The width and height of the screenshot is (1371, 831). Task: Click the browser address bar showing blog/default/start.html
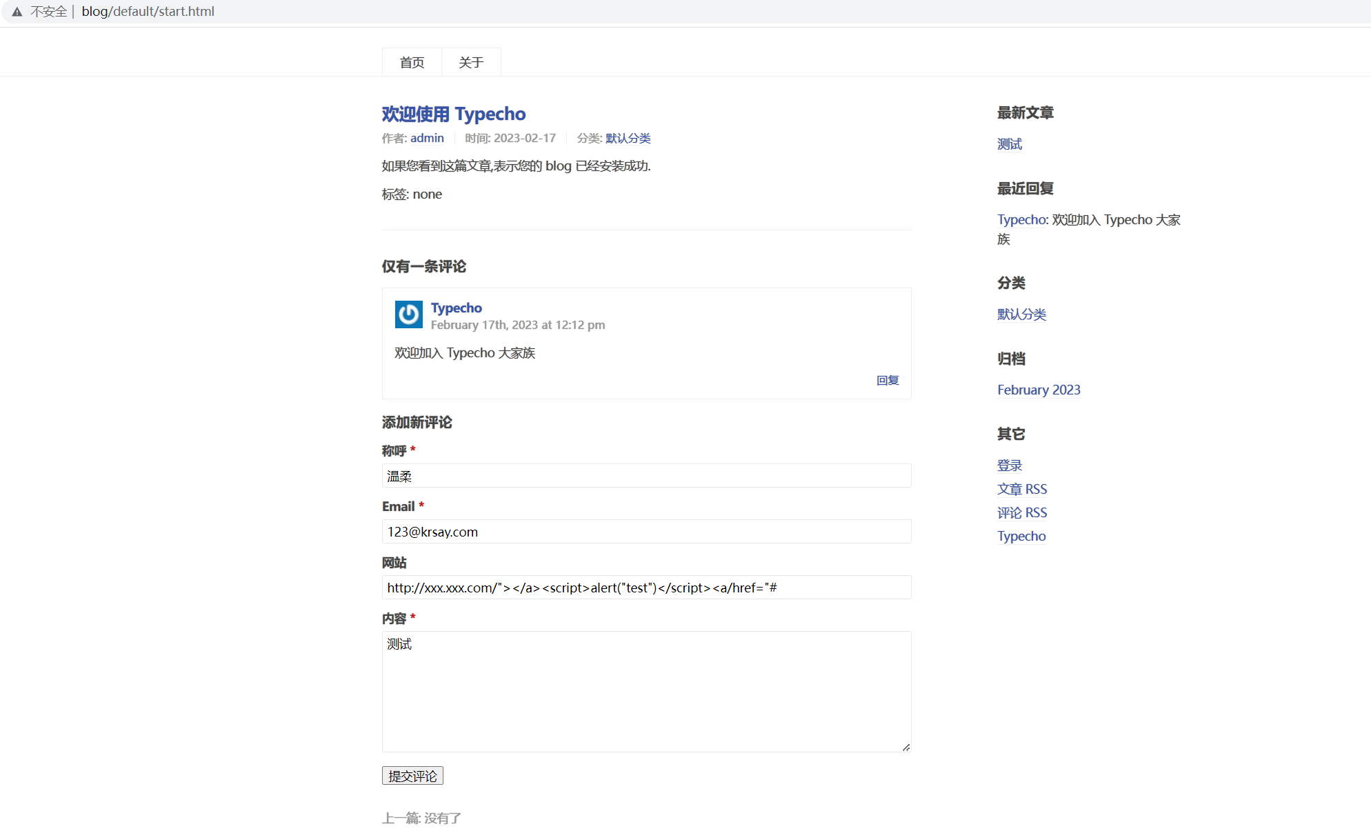(147, 11)
